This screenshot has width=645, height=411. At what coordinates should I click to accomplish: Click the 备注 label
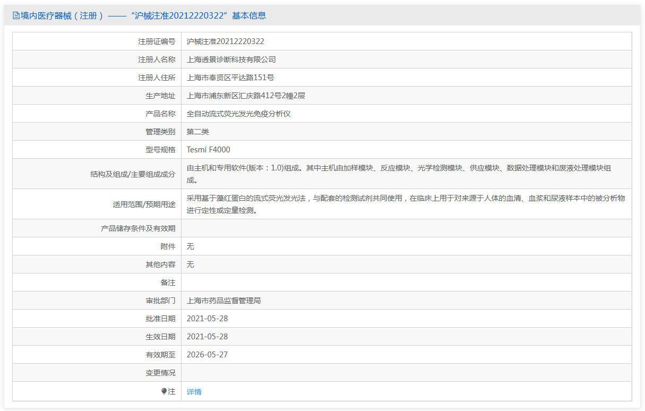[x=168, y=282]
